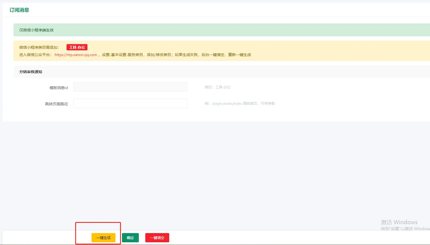Image resolution: width=430 pixels, height=245 pixels.
Task: Click the 设置-基本设置-服务类目 instruction text
Action: (x=123, y=55)
